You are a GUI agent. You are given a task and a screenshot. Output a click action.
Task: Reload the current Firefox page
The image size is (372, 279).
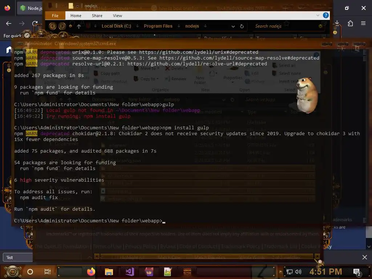pyautogui.click(x=35, y=23)
